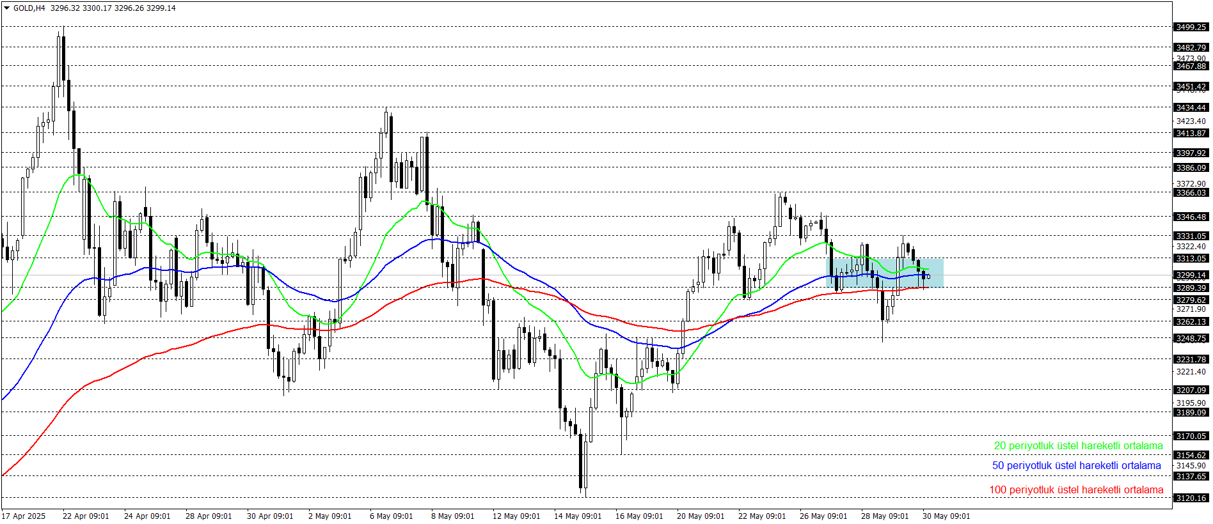Click the '24 Apr 09:01' time axis label

147,516
